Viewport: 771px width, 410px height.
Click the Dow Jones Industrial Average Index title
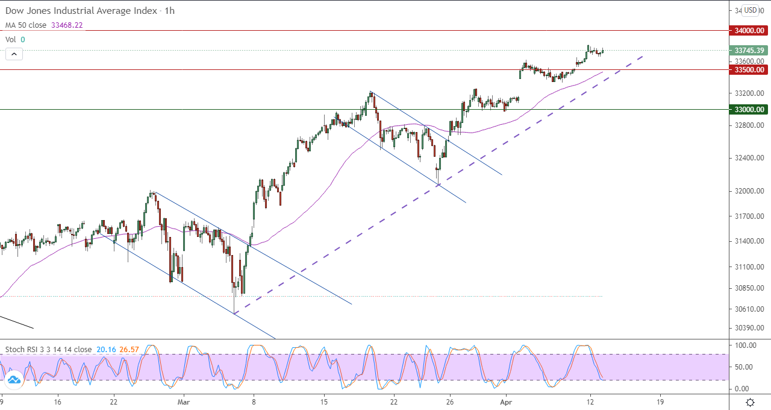click(81, 11)
